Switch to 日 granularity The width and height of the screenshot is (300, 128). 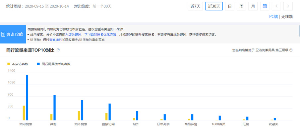230,6
